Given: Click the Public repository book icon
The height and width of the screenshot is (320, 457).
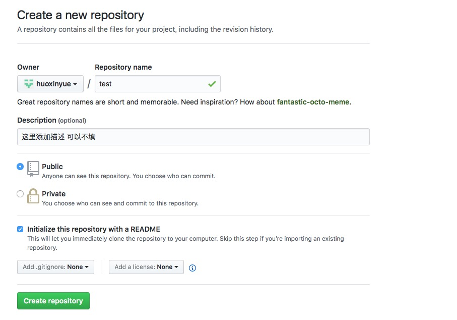Looking at the screenshot, I should click(33, 169).
